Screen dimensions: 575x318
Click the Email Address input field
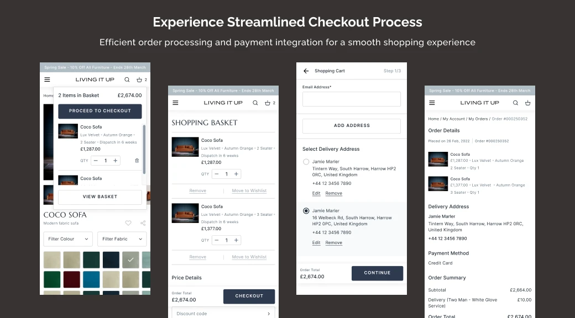click(x=352, y=99)
